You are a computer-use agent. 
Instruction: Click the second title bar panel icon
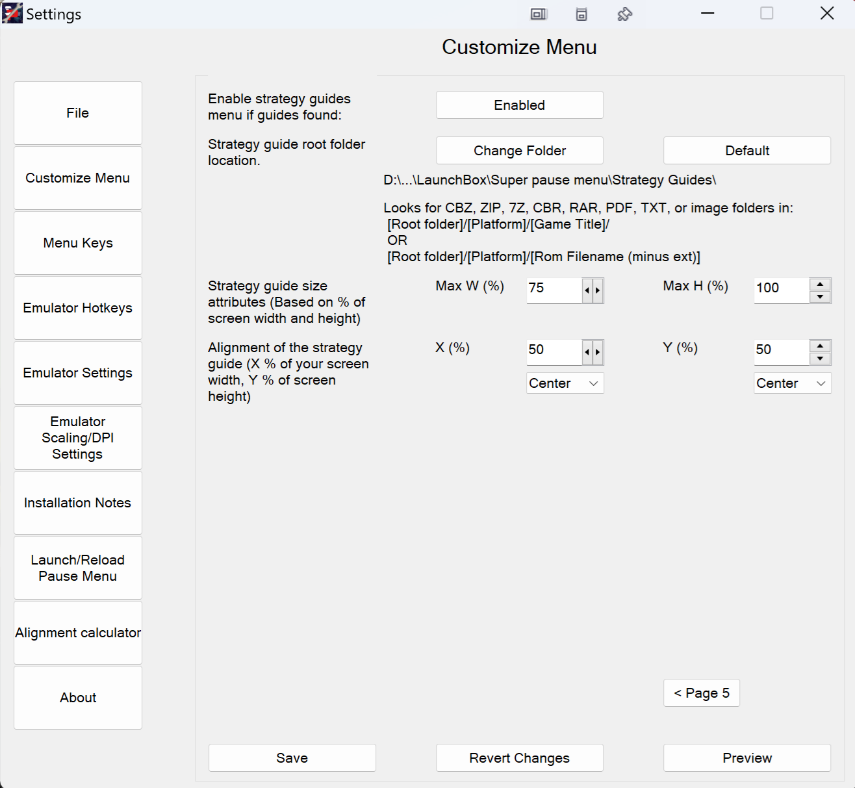click(x=581, y=14)
